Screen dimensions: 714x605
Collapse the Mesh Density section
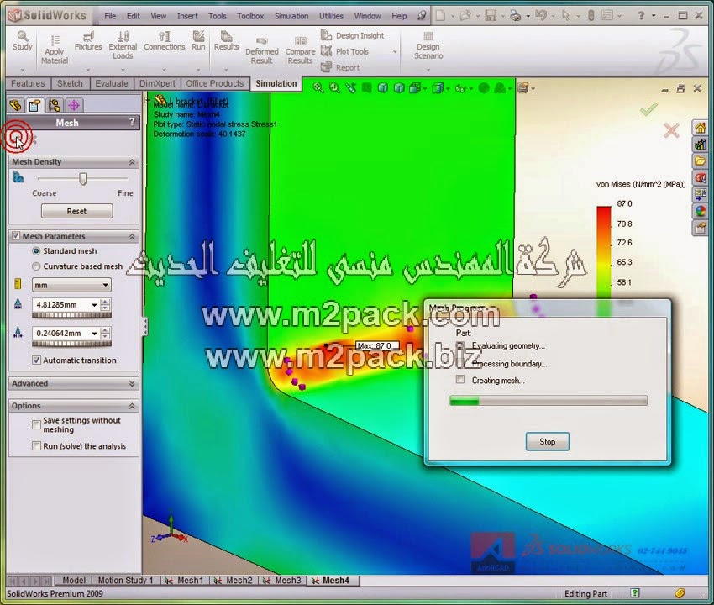(x=132, y=161)
